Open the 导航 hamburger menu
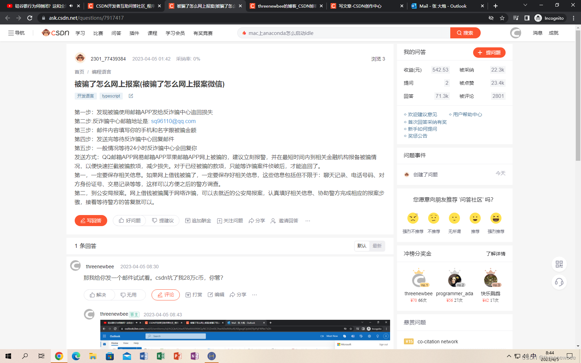 16,33
